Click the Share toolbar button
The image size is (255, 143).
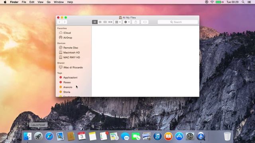[x=136, y=22]
